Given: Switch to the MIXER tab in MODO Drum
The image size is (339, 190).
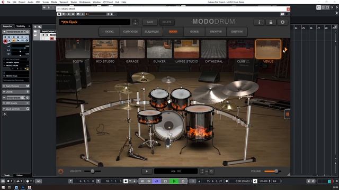Looking at the screenshot, I should 194,32.
